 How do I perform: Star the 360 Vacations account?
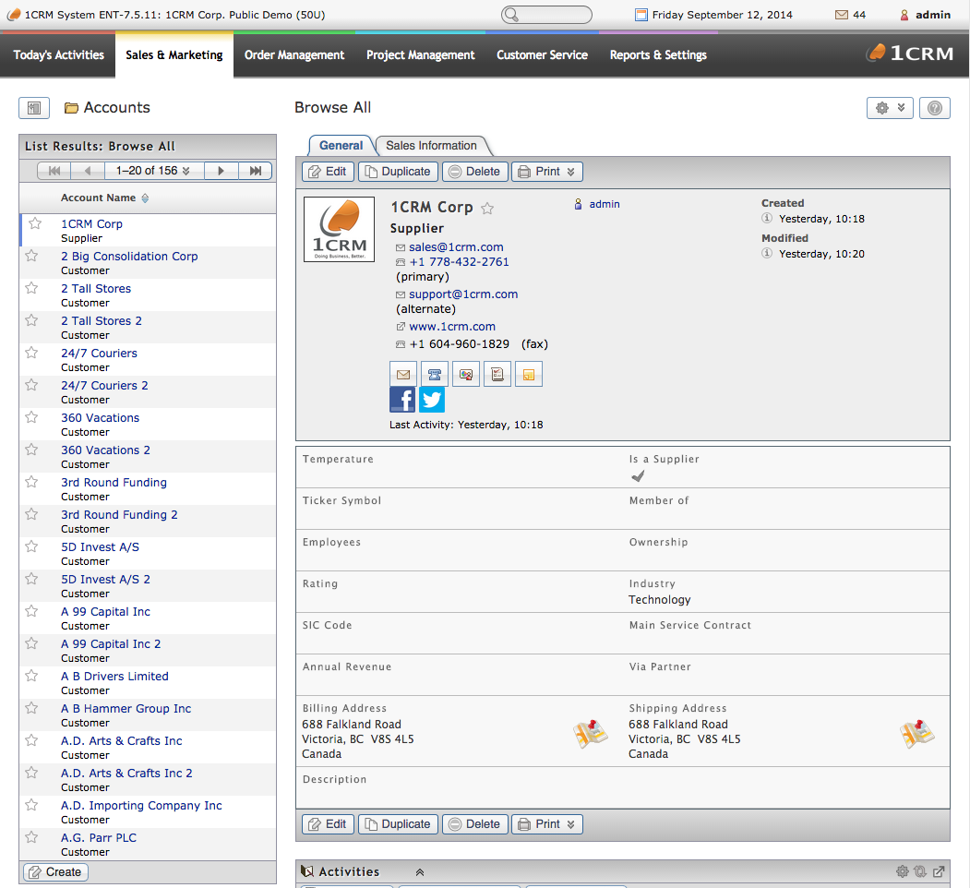pos(31,417)
